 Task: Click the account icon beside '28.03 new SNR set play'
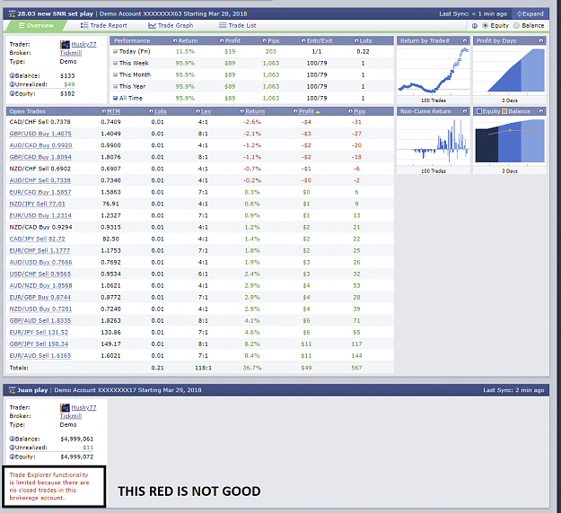tap(12, 14)
